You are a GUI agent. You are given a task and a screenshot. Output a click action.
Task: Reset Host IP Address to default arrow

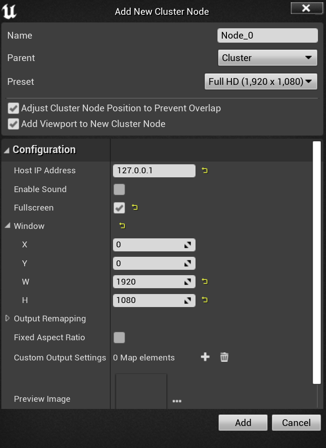tap(205, 171)
